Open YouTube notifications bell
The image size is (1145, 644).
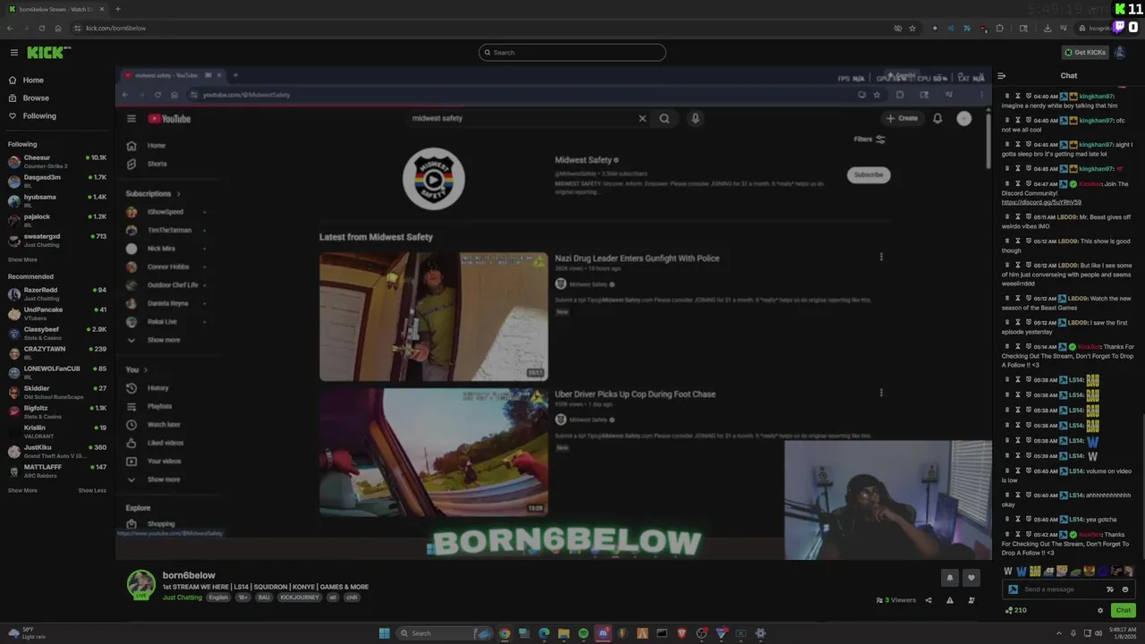(937, 118)
